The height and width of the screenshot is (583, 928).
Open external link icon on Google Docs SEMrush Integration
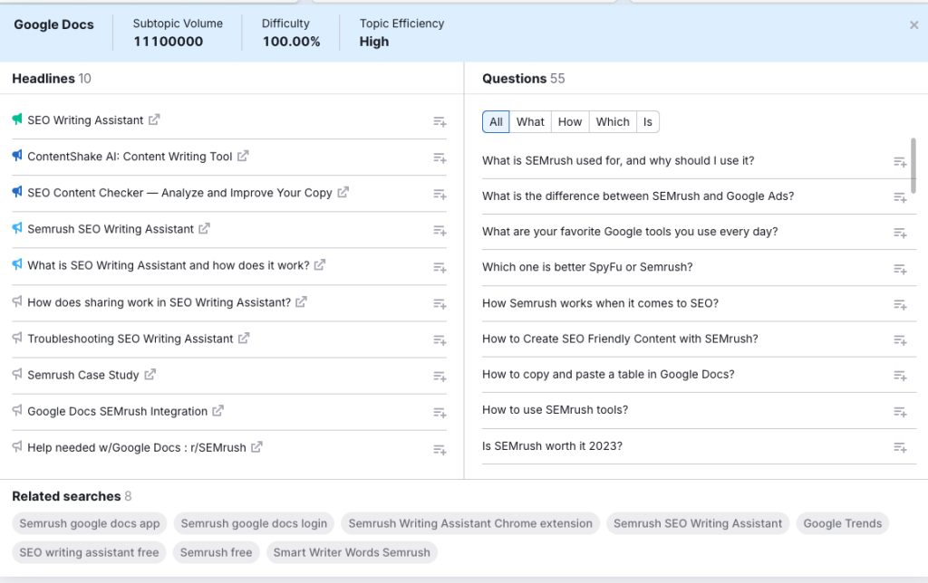[217, 411]
